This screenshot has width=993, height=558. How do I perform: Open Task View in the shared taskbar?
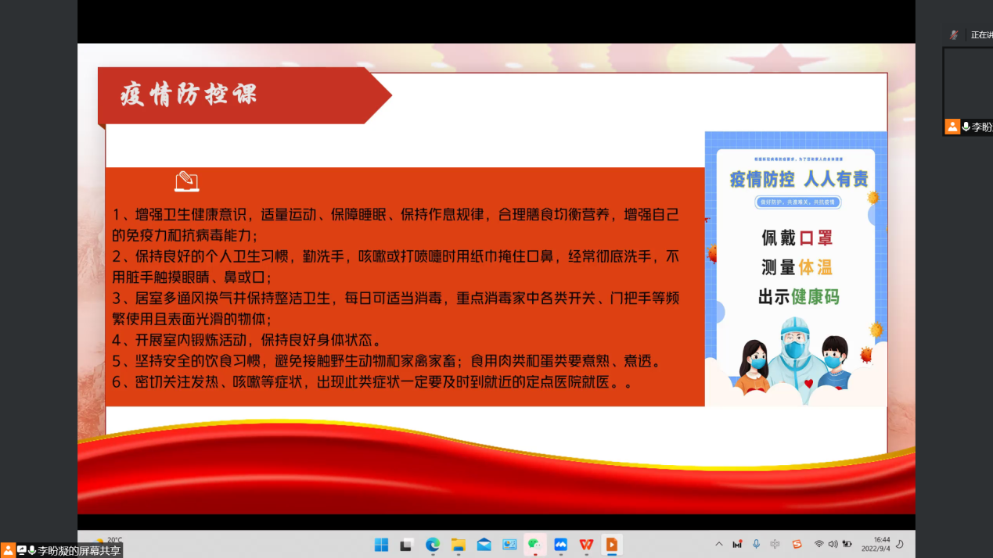(407, 545)
